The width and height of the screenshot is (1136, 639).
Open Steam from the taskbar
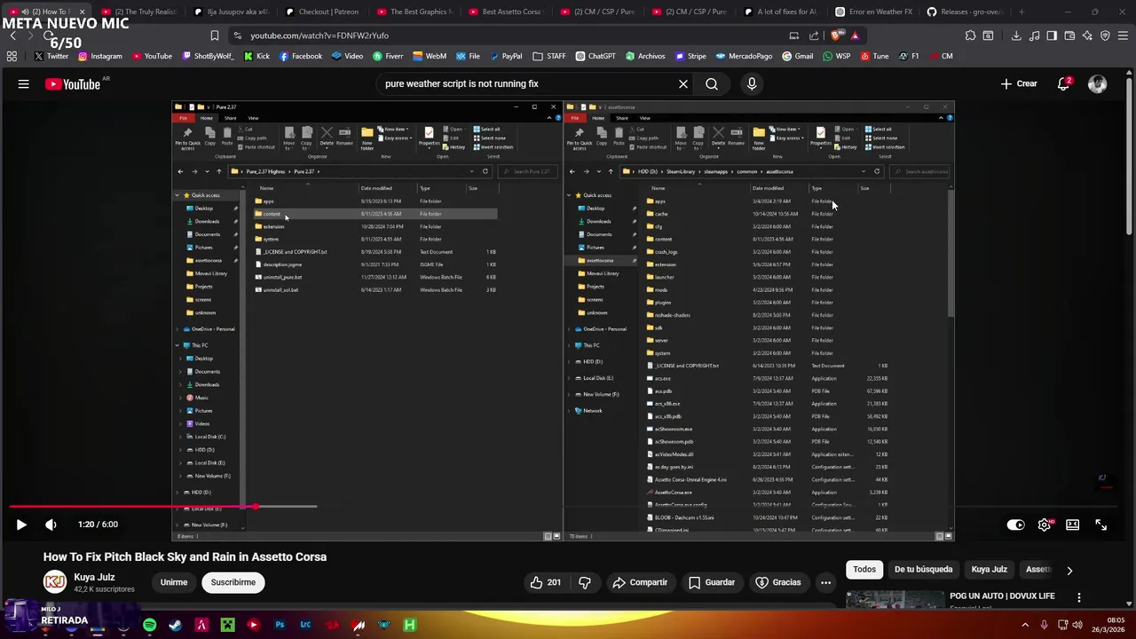pos(175,625)
